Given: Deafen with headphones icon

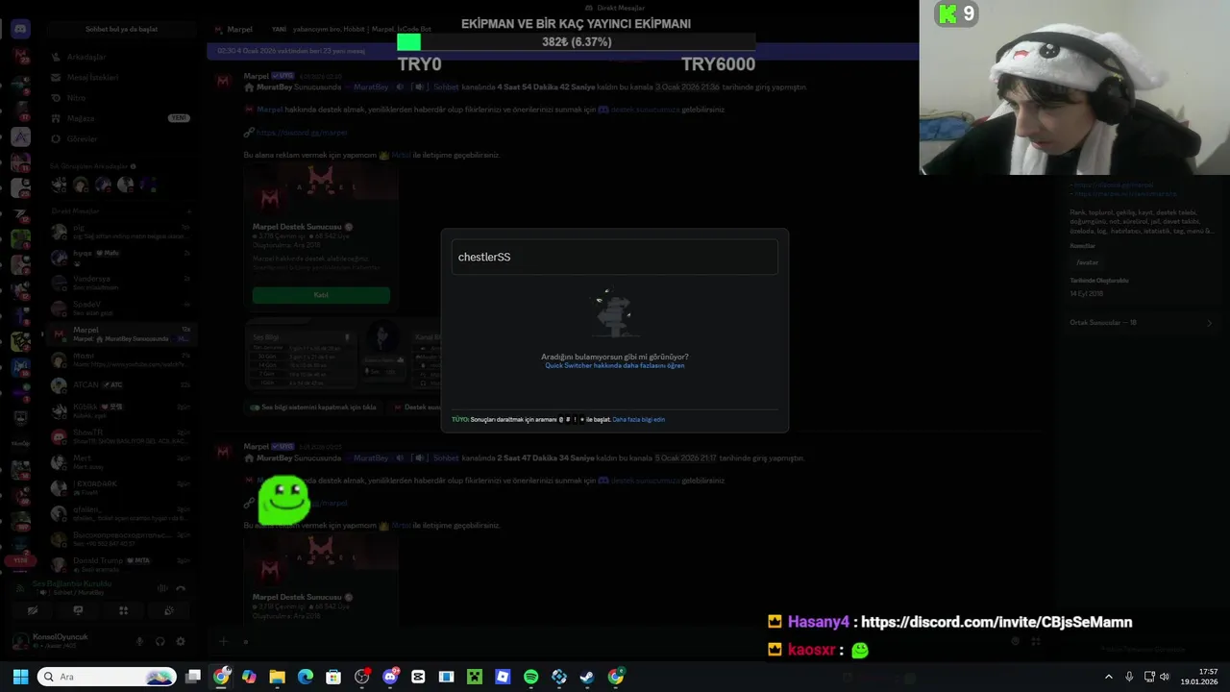Looking at the screenshot, I should click(160, 641).
